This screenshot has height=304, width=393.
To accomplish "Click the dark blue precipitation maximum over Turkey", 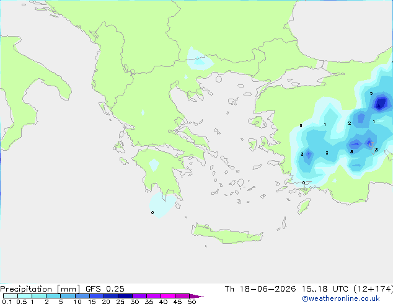I will coord(381,103).
